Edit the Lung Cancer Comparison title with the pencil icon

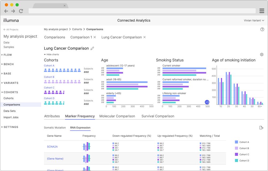(x=92, y=48)
